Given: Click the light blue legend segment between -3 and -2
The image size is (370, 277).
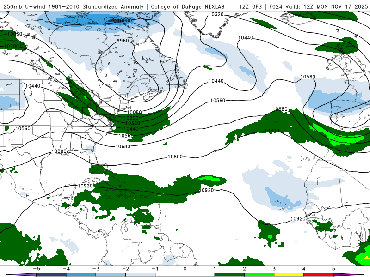Looking at the screenshot, I should click(111, 275).
